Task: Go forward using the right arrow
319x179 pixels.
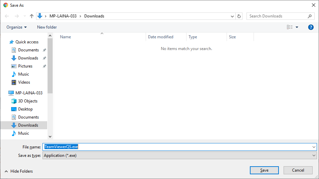Action: tap(17, 16)
